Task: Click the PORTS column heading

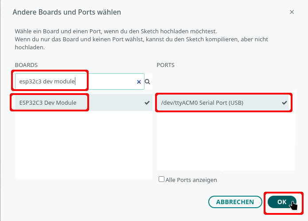Action: 165,65
